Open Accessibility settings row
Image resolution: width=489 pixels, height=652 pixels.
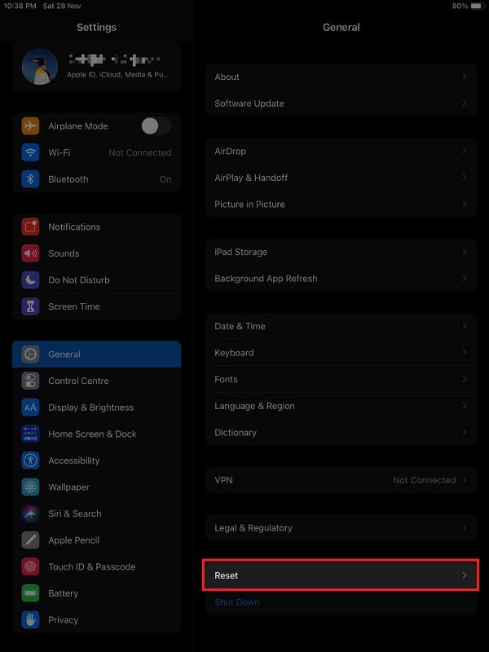[96, 460]
